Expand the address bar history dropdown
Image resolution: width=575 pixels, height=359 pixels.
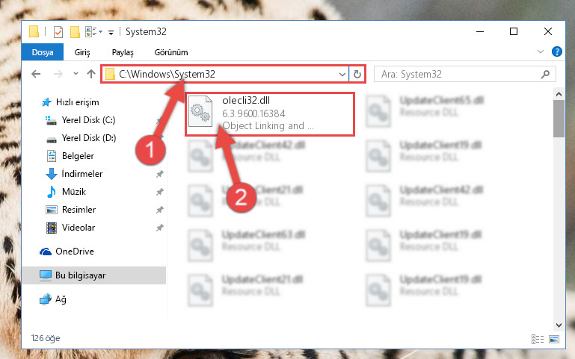click(x=342, y=75)
